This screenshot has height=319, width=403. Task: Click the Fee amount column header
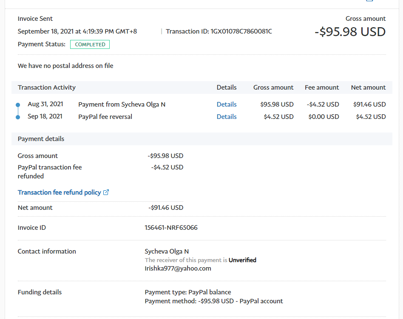(322, 88)
